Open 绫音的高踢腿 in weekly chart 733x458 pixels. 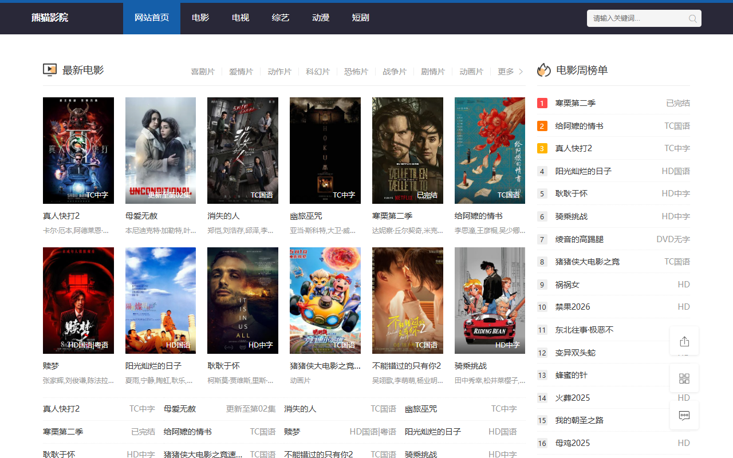click(580, 239)
